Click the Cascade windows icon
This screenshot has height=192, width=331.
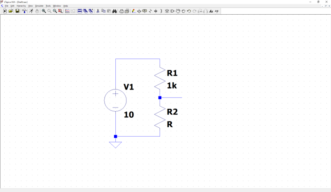85,11
